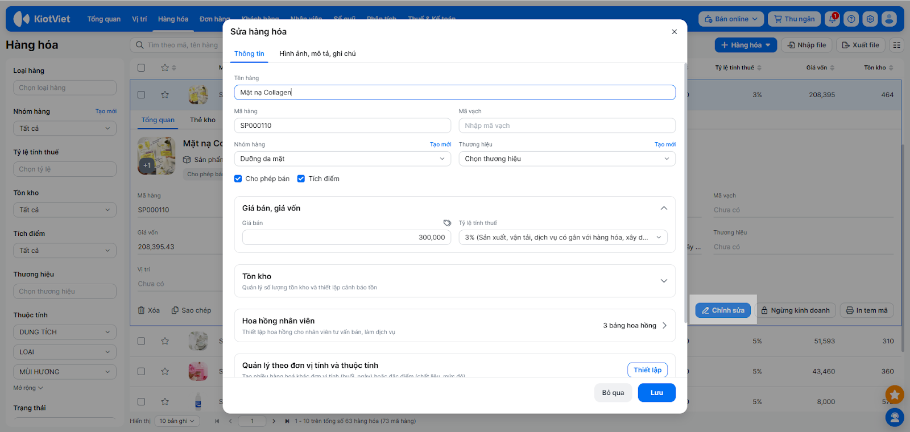Open the Tỷ lệ tính thuế 3% dropdown

(563, 238)
